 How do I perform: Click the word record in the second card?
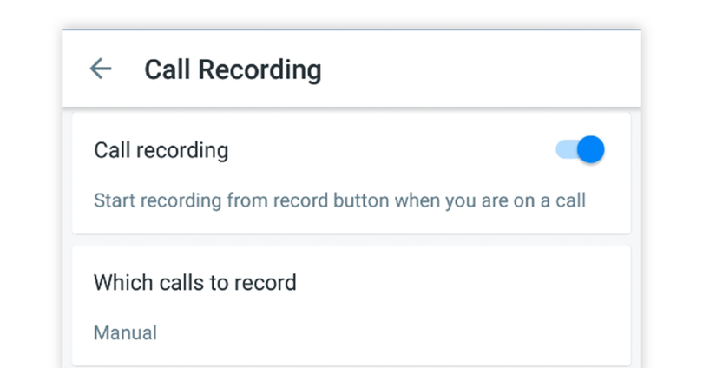268,282
